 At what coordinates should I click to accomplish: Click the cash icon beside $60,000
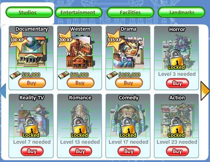tap(64, 75)
